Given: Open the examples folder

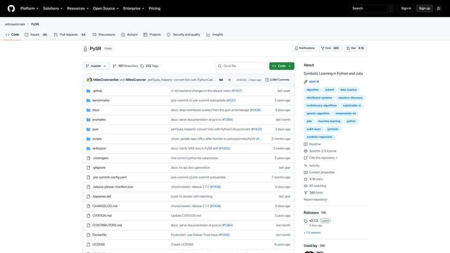Looking at the screenshot, I should [99, 119].
